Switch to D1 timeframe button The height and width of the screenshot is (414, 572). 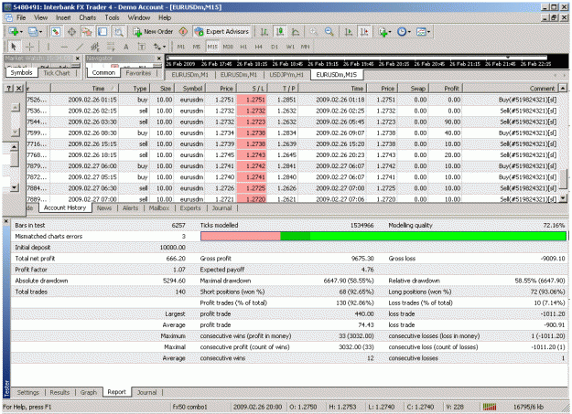pos(275,47)
